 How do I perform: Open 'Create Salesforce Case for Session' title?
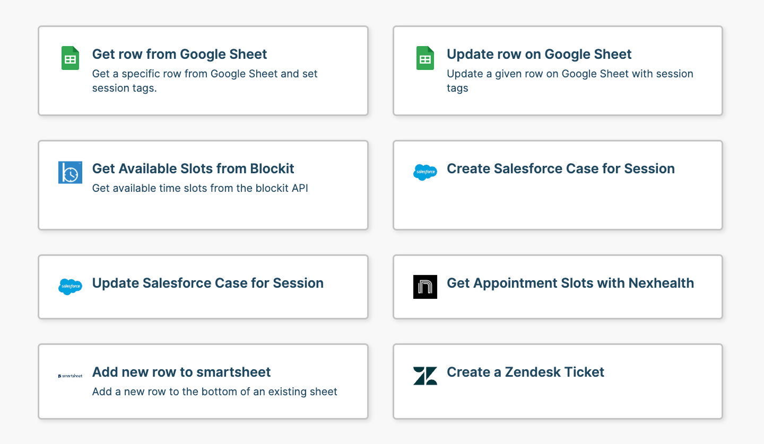(561, 168)
